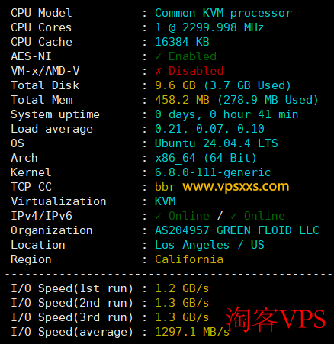334x344 pixels.
Task: Click the Common KVM processor value
Action: click(223, 13)
